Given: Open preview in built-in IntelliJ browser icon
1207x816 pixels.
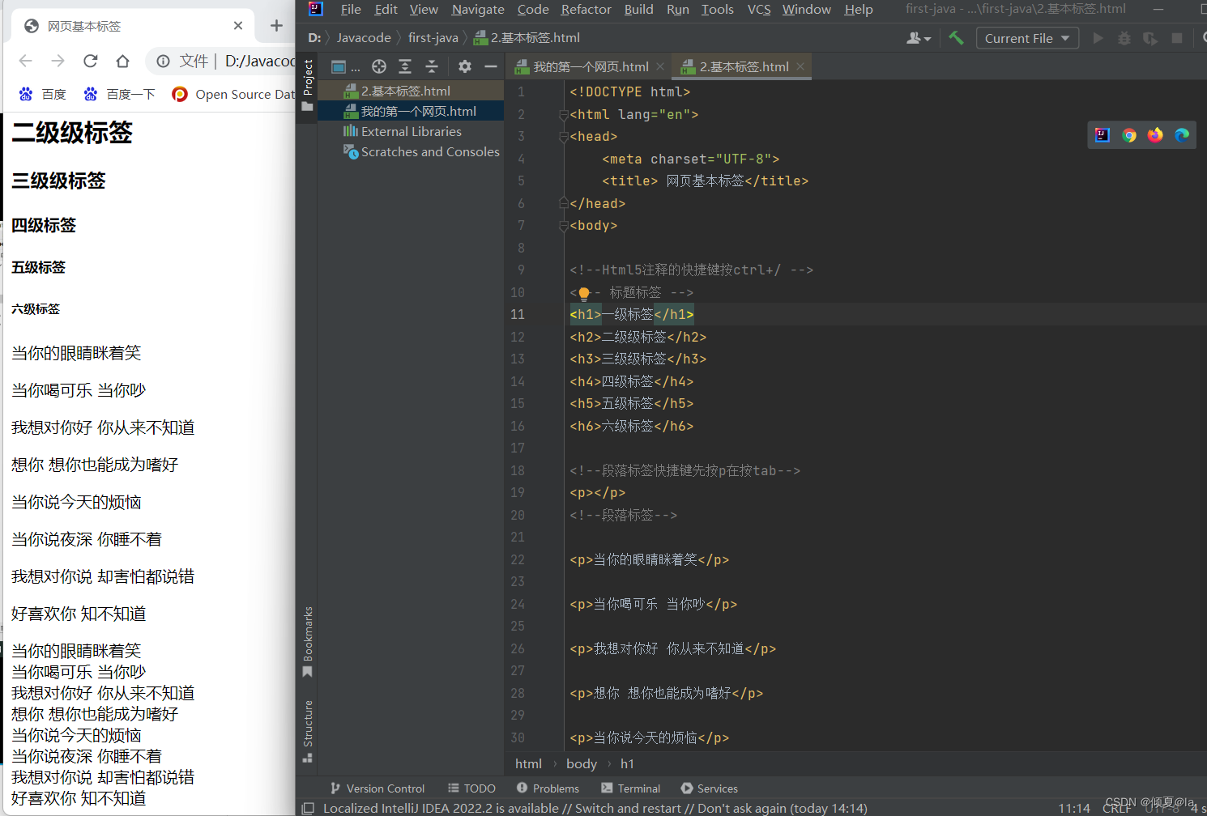Looking at the screenshot, I should [1103, 135].
